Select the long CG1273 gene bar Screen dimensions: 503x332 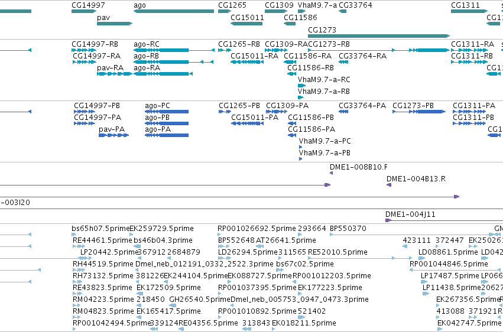click(379, 36)
